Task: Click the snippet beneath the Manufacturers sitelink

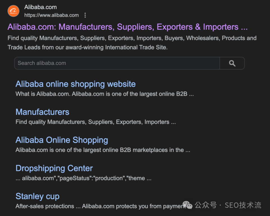Action: 95,122
